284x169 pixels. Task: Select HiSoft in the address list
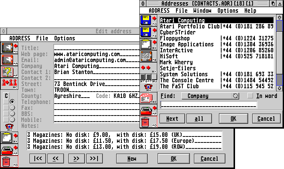coord(217,56)
